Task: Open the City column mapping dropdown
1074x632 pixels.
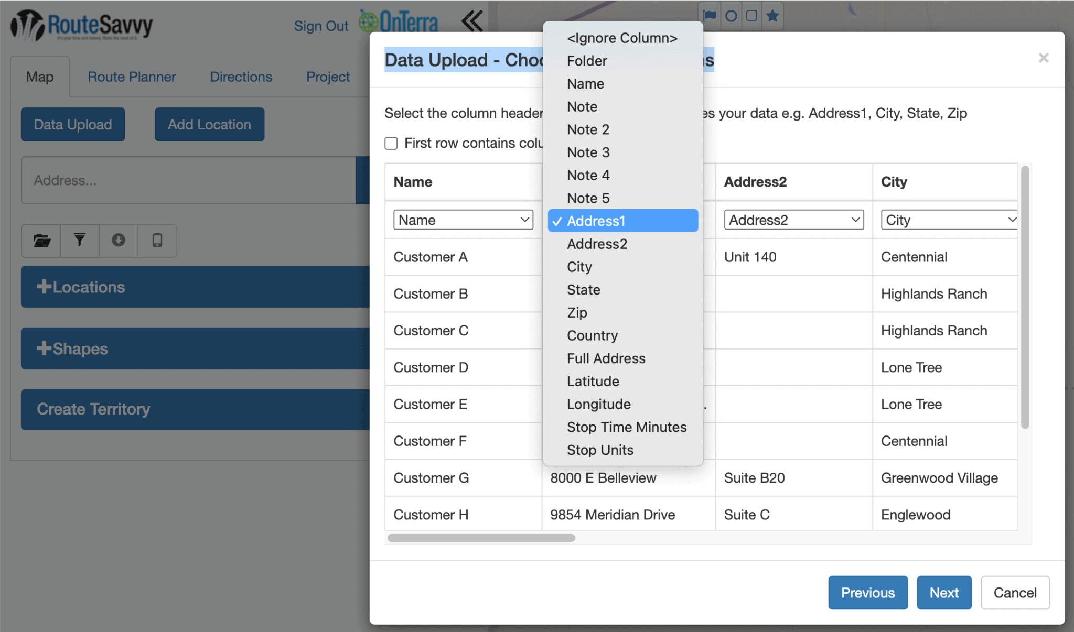Action: [x=949, y=220]
